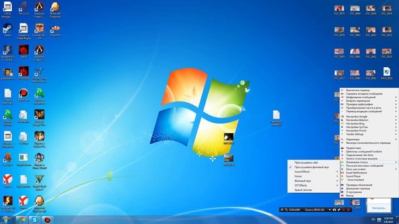
Task: Open 'Домашняя страница' menu item
Action: [x=369, y=189]
